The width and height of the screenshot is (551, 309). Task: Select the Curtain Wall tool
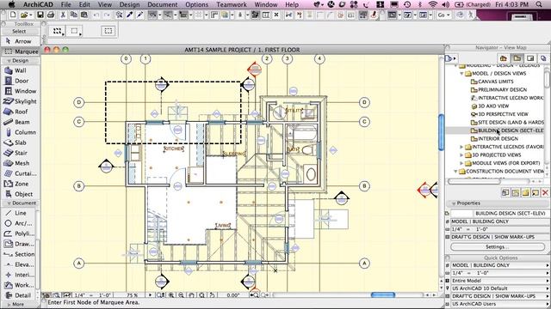tap(20, 173)
